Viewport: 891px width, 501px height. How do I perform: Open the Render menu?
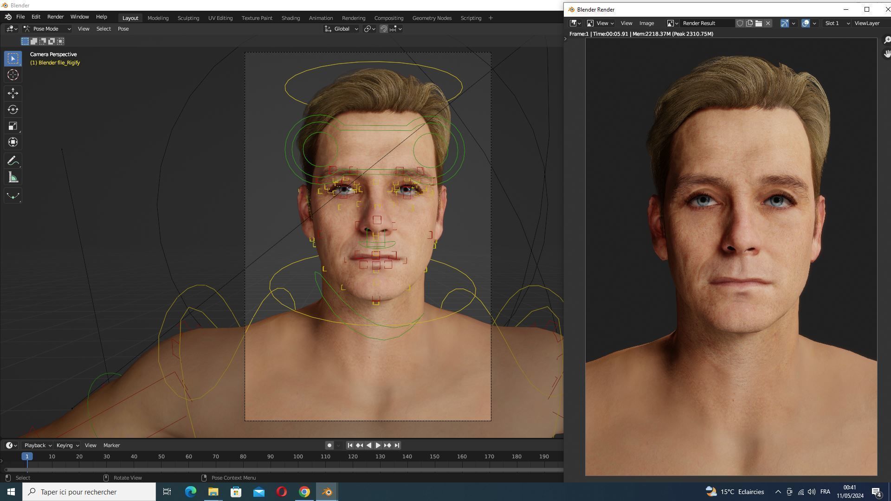[55, 17]
